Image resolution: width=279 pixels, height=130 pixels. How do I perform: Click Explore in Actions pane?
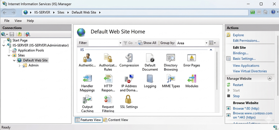238,35
